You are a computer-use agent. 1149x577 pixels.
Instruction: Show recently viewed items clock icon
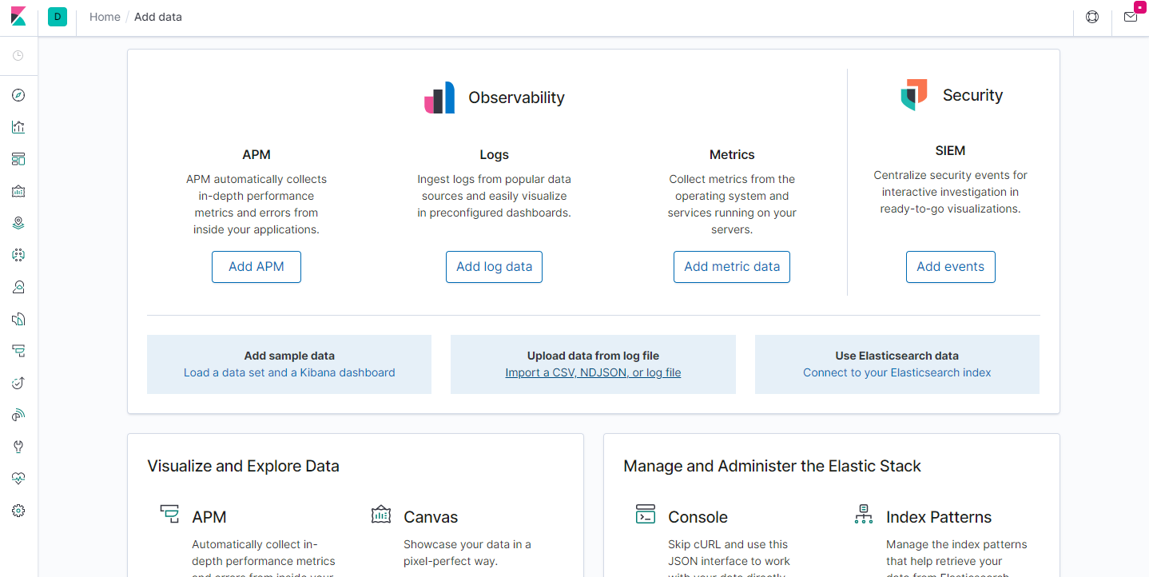pos(18,56)
